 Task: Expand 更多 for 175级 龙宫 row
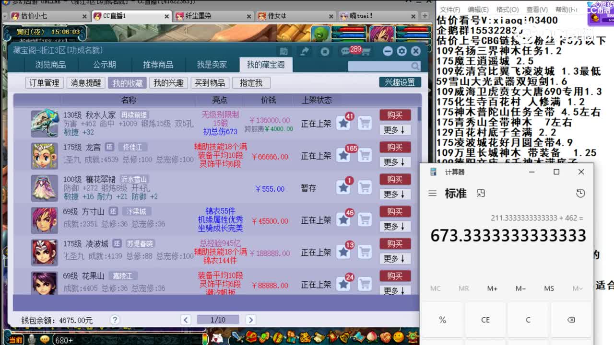coord(395,162)
